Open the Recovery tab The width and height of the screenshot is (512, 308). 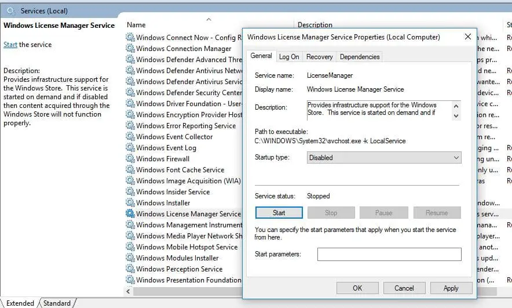(319, 57)
